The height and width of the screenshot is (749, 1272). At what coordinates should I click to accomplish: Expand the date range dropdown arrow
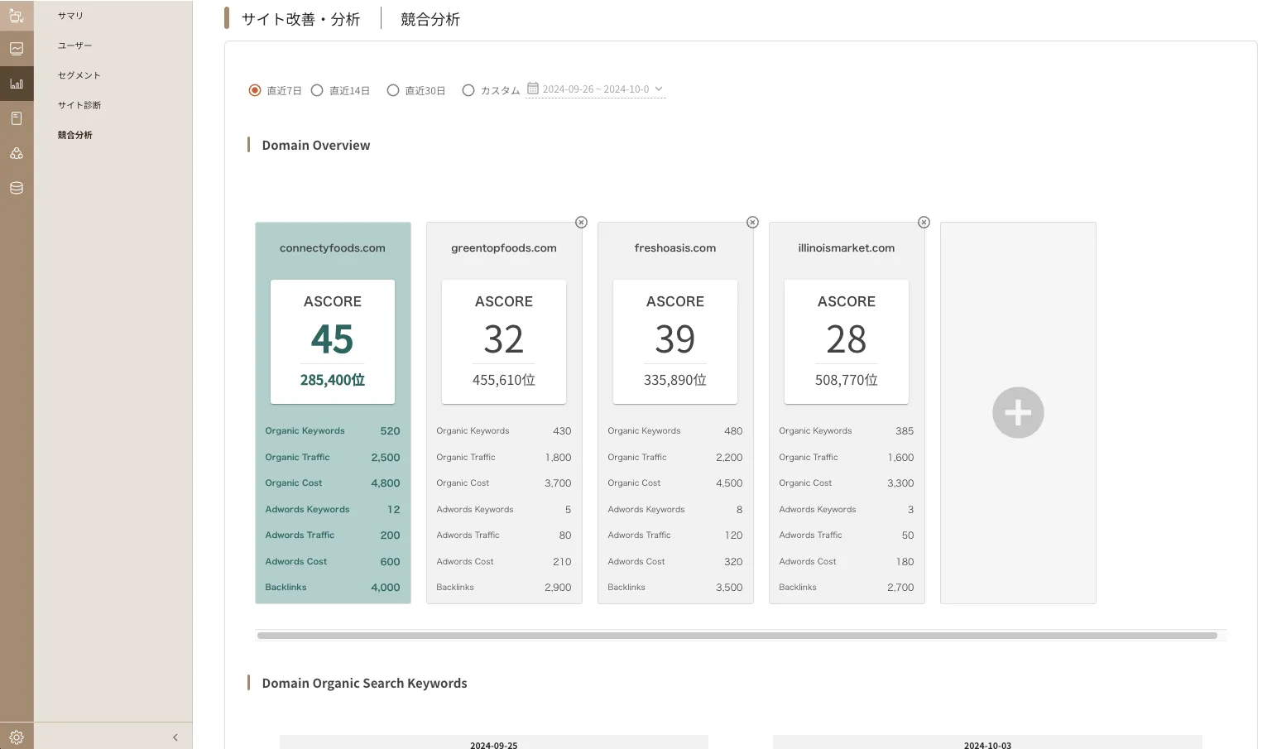[x=659, y=89]
